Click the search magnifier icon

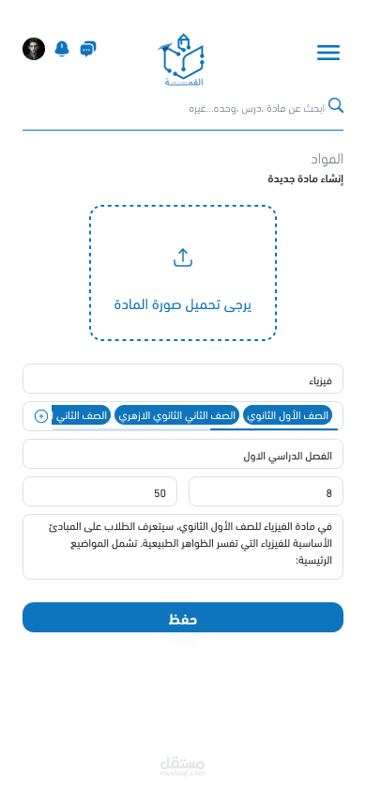click(336, 105)
